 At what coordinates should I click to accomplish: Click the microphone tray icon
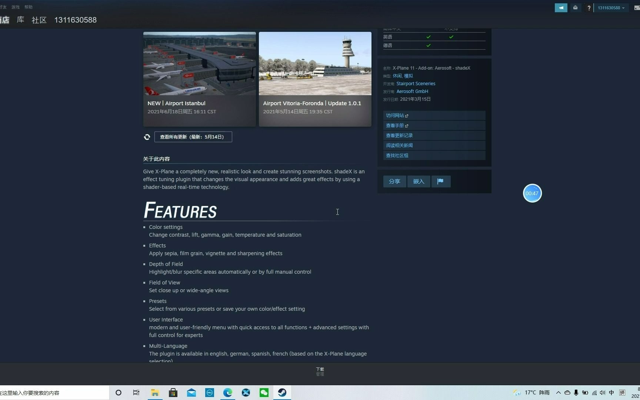pyautogui.click(x=576, y=393)
